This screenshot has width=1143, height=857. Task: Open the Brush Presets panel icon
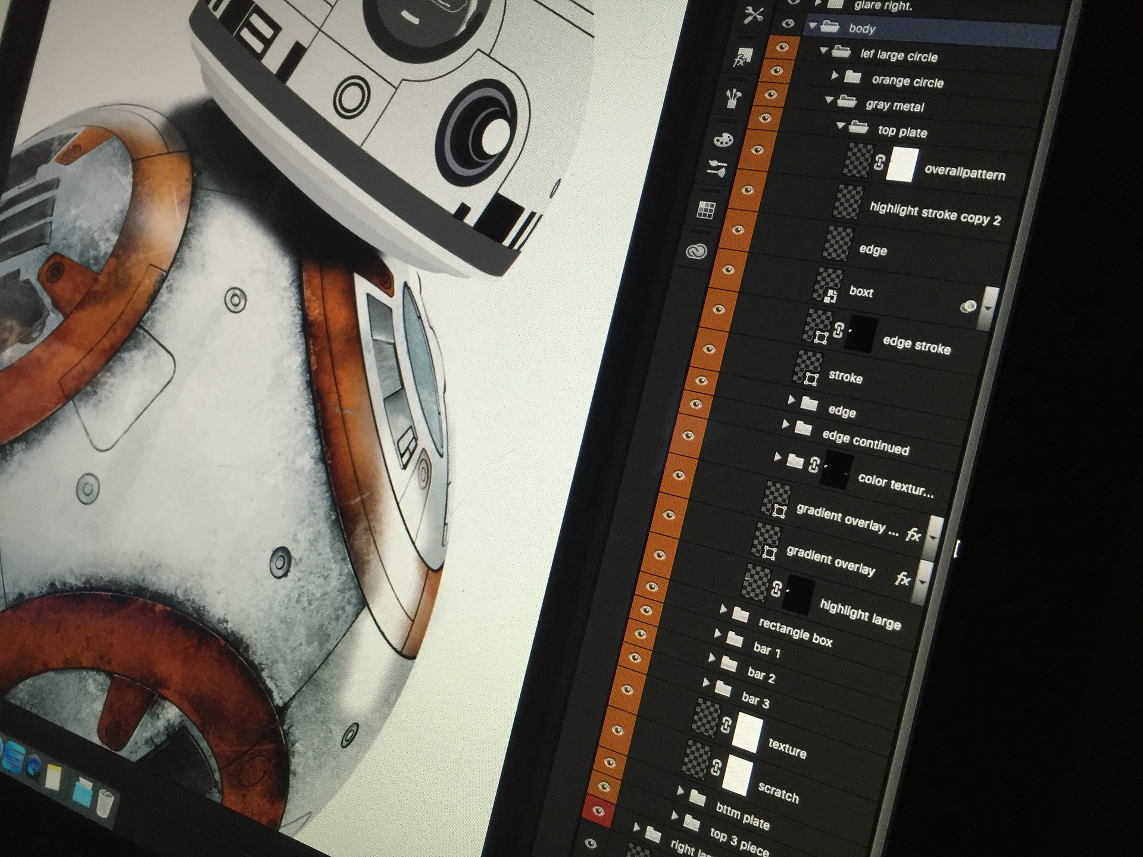(x=733, y=98)
